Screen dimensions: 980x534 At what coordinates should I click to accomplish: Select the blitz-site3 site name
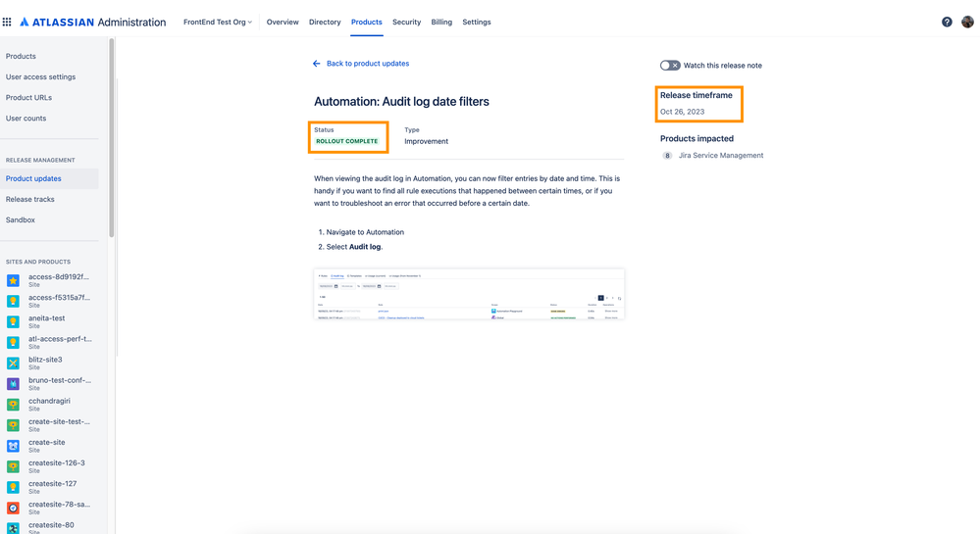(x=45, y=360)
